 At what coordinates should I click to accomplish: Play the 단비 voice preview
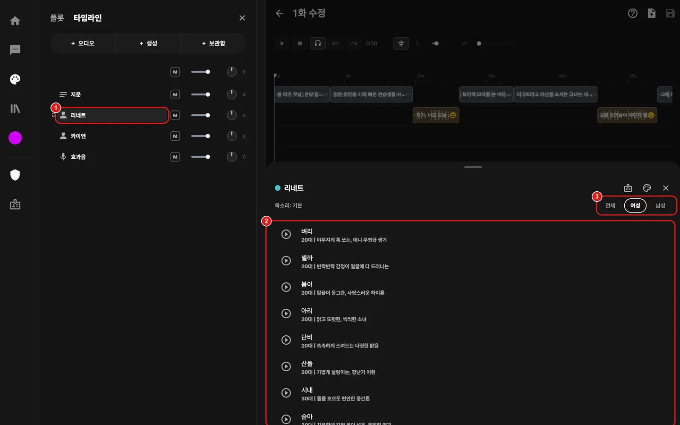[x=286, y=340]
